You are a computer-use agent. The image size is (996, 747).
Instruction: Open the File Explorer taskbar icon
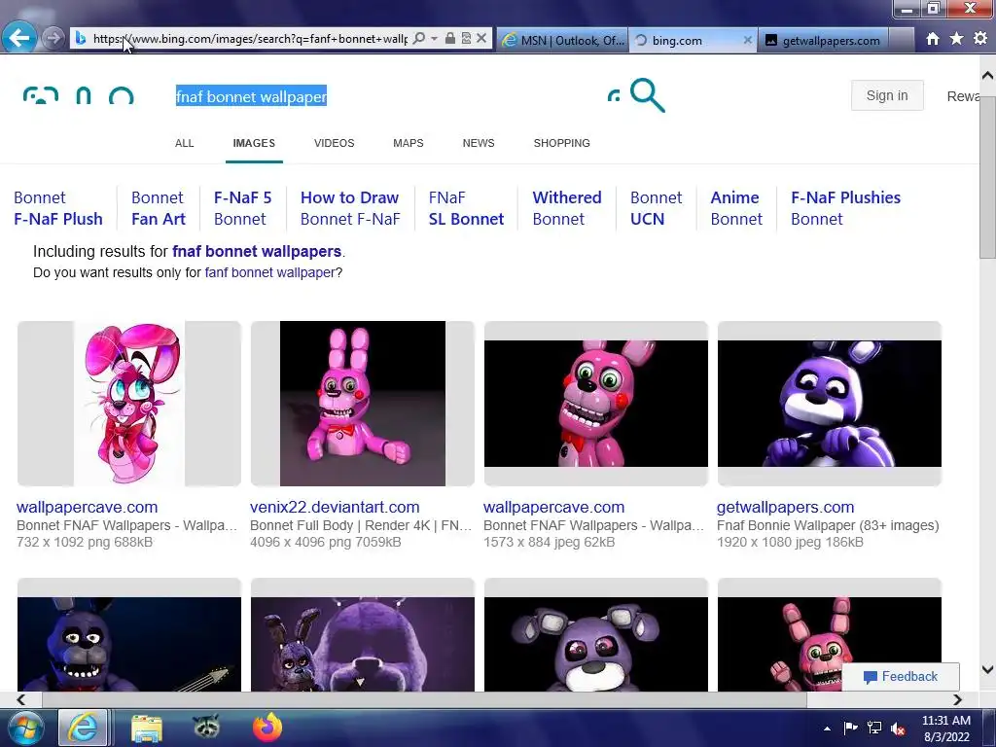point(147,728)
